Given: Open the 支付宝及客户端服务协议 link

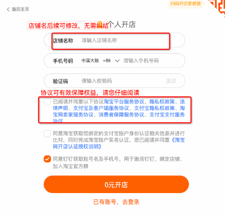Looking at the screenshot, I should [101, 108].
